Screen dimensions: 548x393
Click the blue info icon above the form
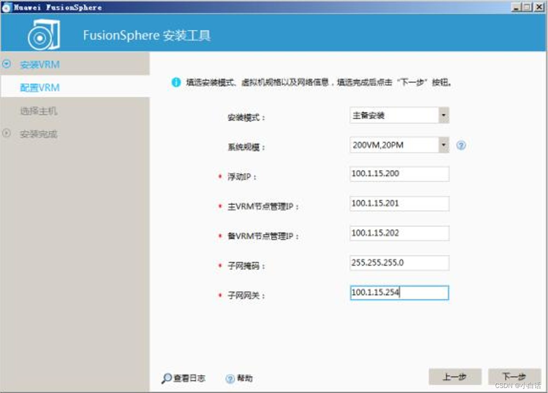pyautogui.click(x=176, y=82)
